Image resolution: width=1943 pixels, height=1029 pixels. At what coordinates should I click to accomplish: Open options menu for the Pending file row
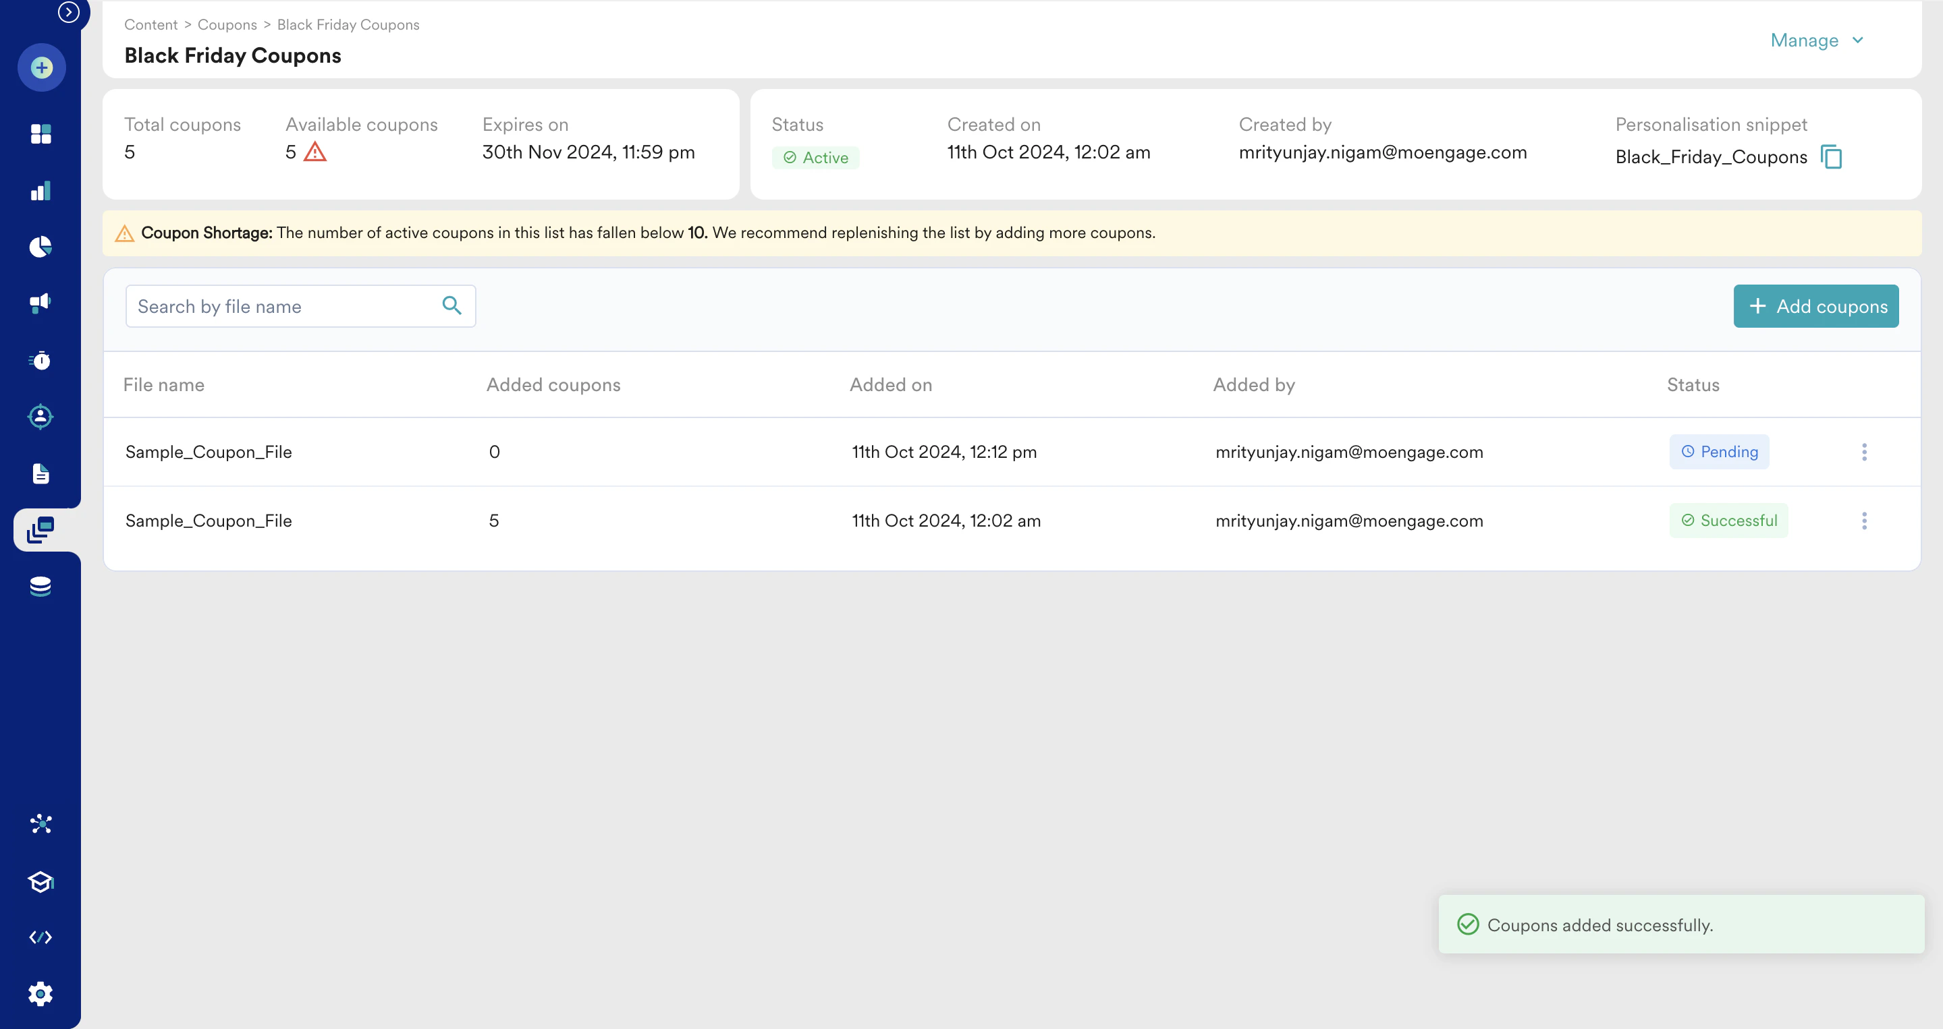coord(1864,452)
